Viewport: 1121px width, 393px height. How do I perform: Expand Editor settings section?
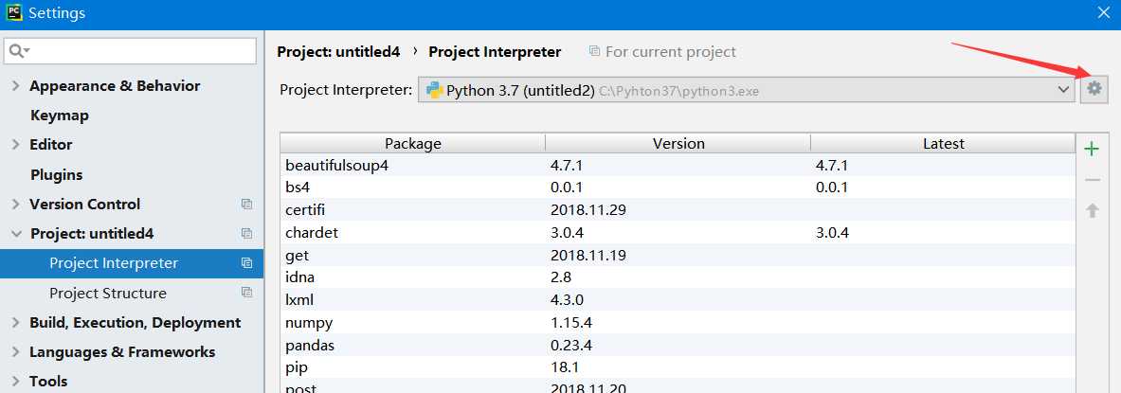16,144
